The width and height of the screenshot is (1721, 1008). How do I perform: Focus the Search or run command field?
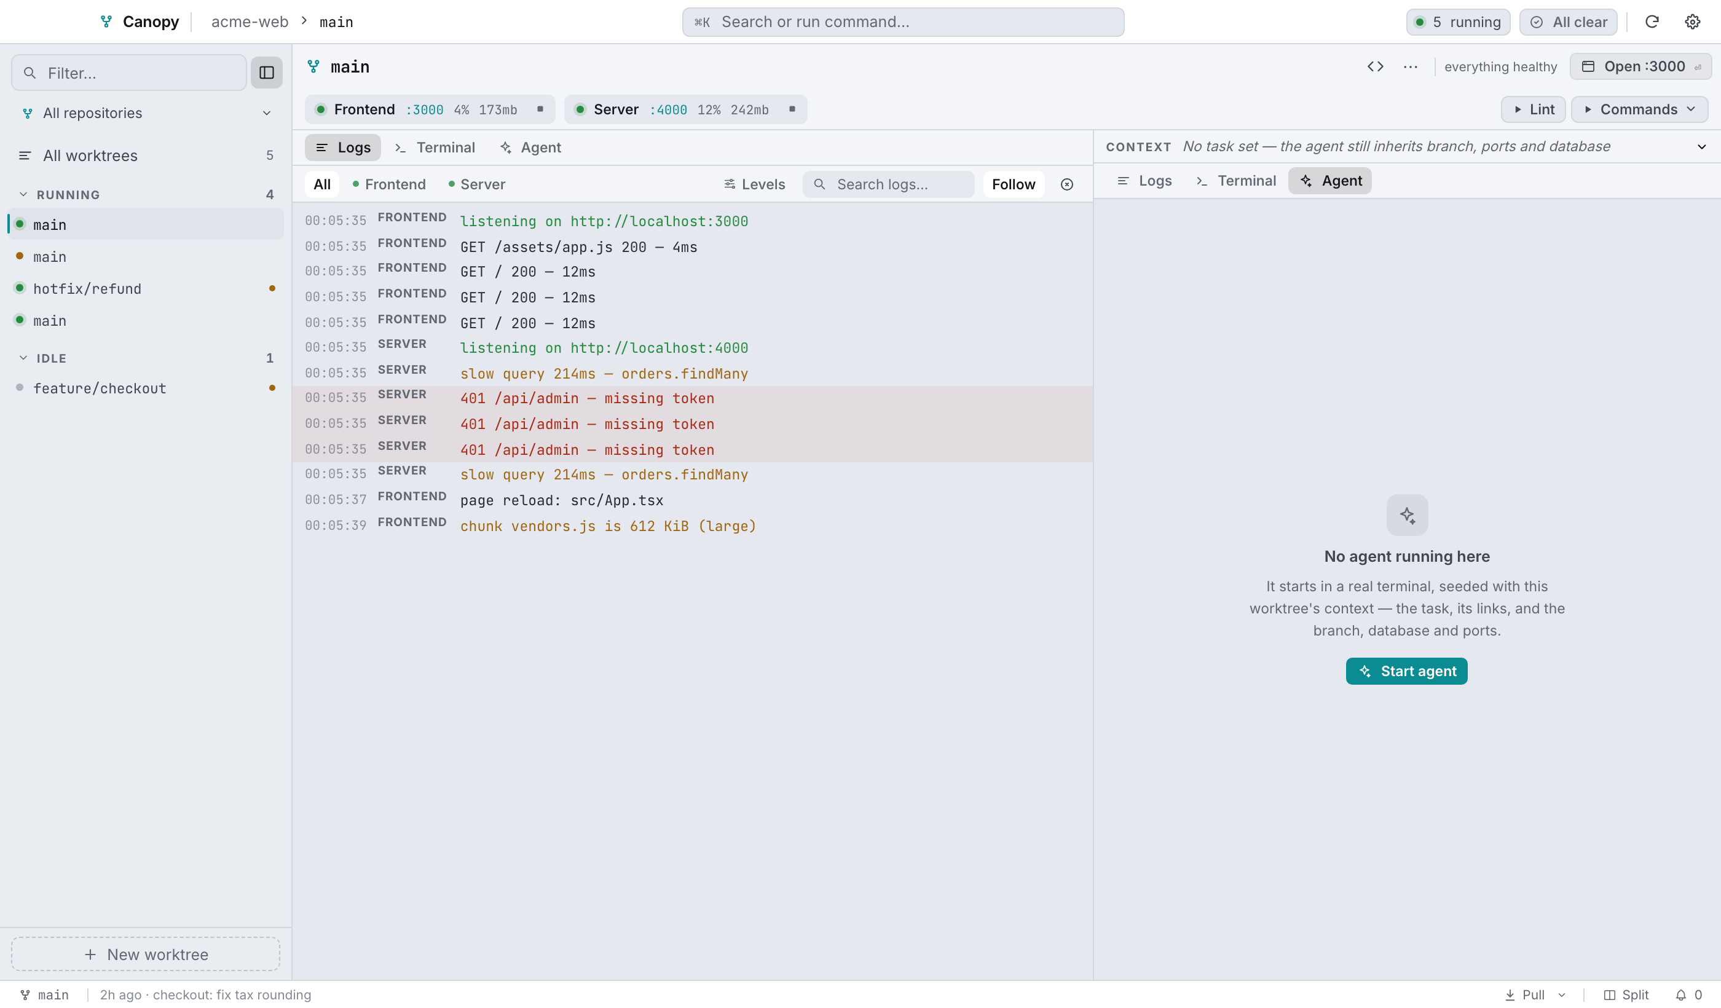coord(903,22)
